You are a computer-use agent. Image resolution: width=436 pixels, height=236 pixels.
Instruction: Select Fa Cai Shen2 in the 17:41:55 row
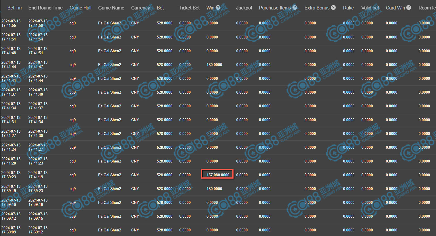click(110, 23)
